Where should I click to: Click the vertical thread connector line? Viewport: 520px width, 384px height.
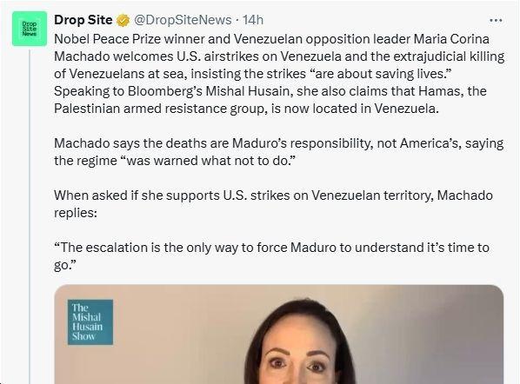pyautogui.click(x=30, y=215)
